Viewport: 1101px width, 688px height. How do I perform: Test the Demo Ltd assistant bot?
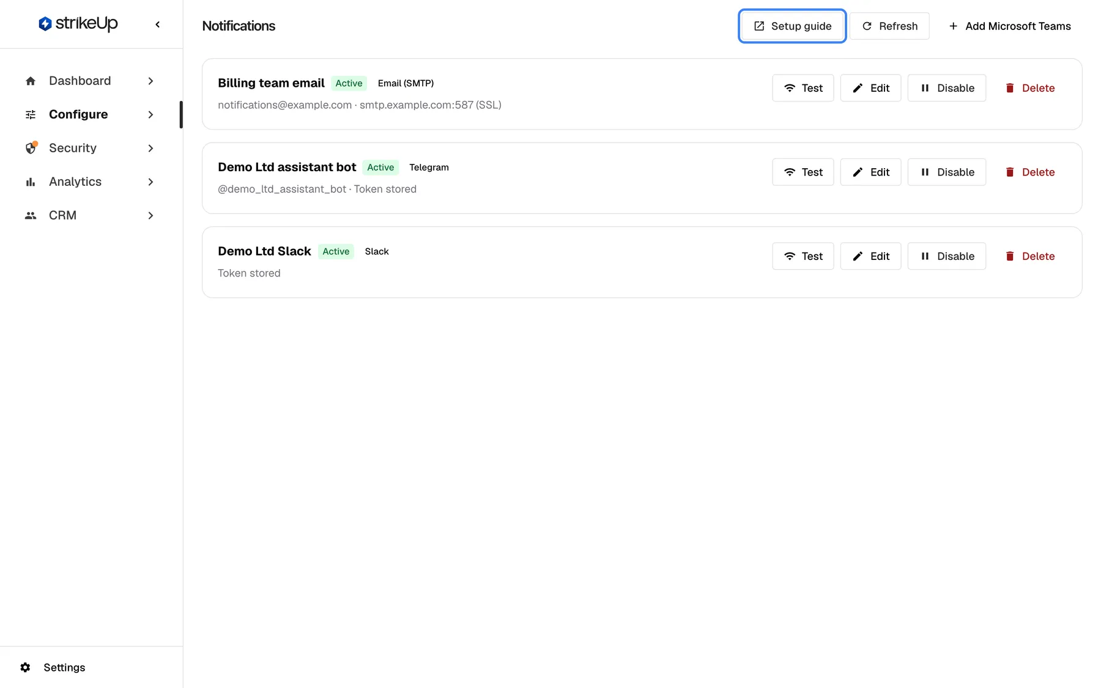coord(803,172)
